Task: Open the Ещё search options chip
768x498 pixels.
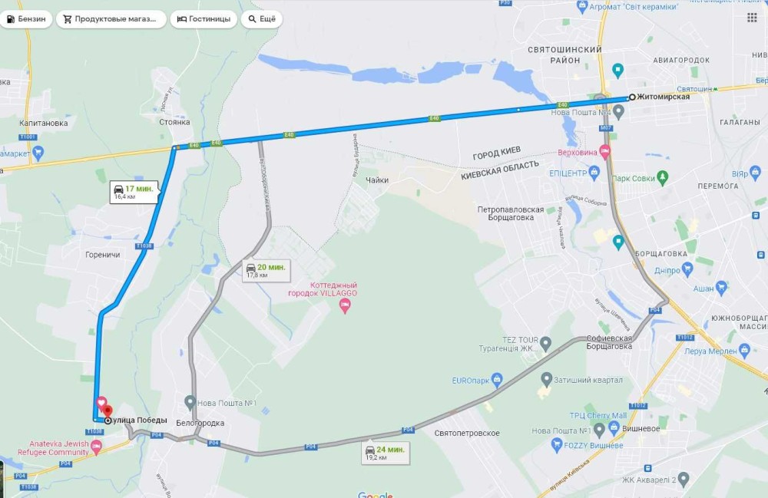Action: tap(262, 19)
